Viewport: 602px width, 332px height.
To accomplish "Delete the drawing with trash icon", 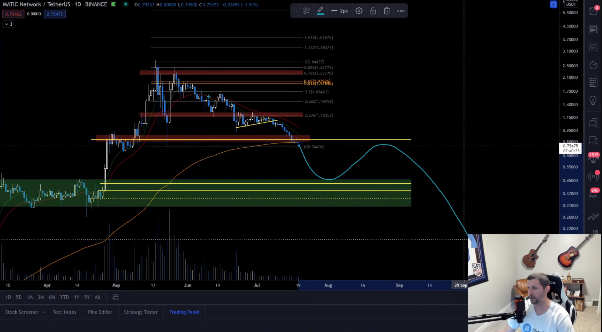I will click(x=386, y=11).
